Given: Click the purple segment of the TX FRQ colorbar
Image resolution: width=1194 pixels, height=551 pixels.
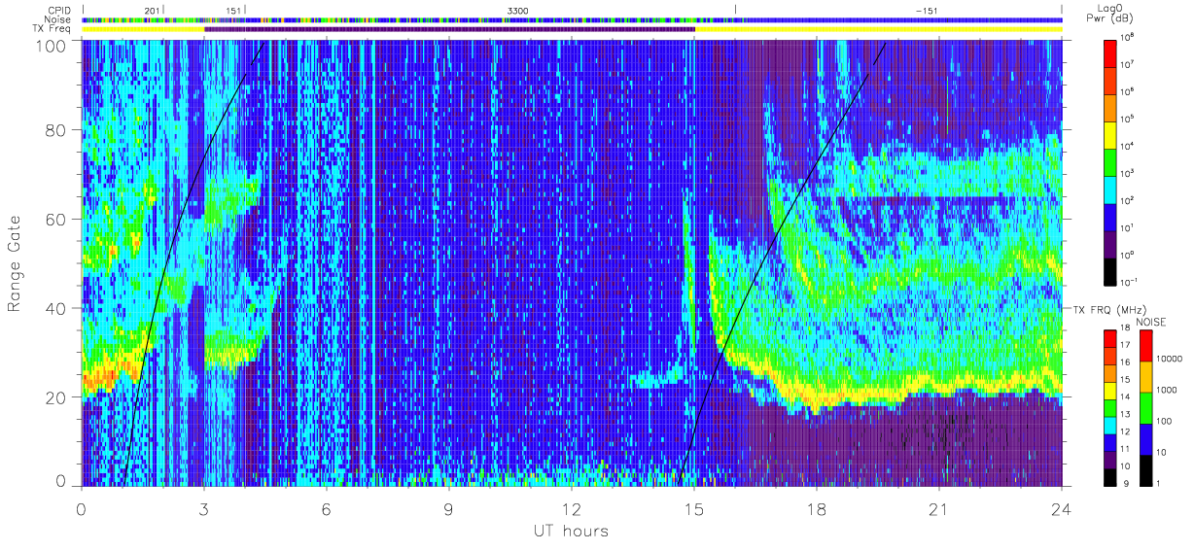Looking at the screenshot, I should tap(1109, 462).
